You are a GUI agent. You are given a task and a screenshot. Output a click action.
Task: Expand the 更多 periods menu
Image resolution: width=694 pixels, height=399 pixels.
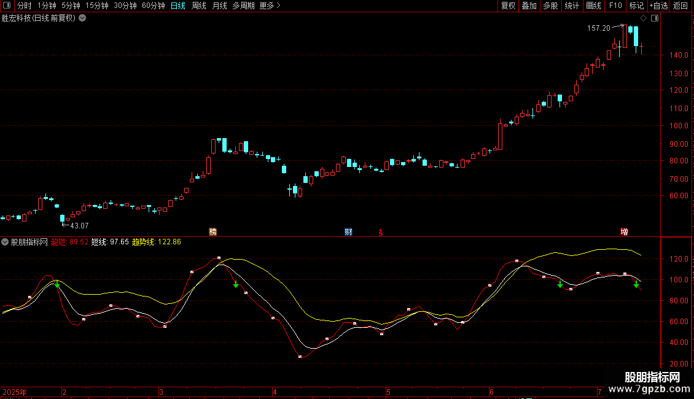point(270,6)
